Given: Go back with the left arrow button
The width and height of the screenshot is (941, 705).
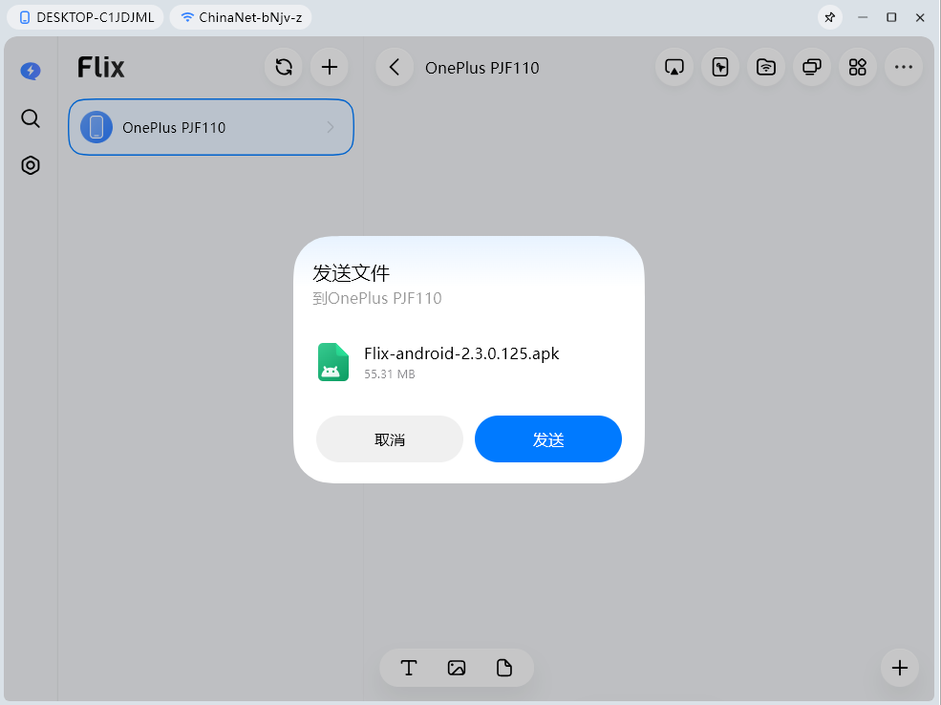Looking at the screenshot, I should coord(395,67).
